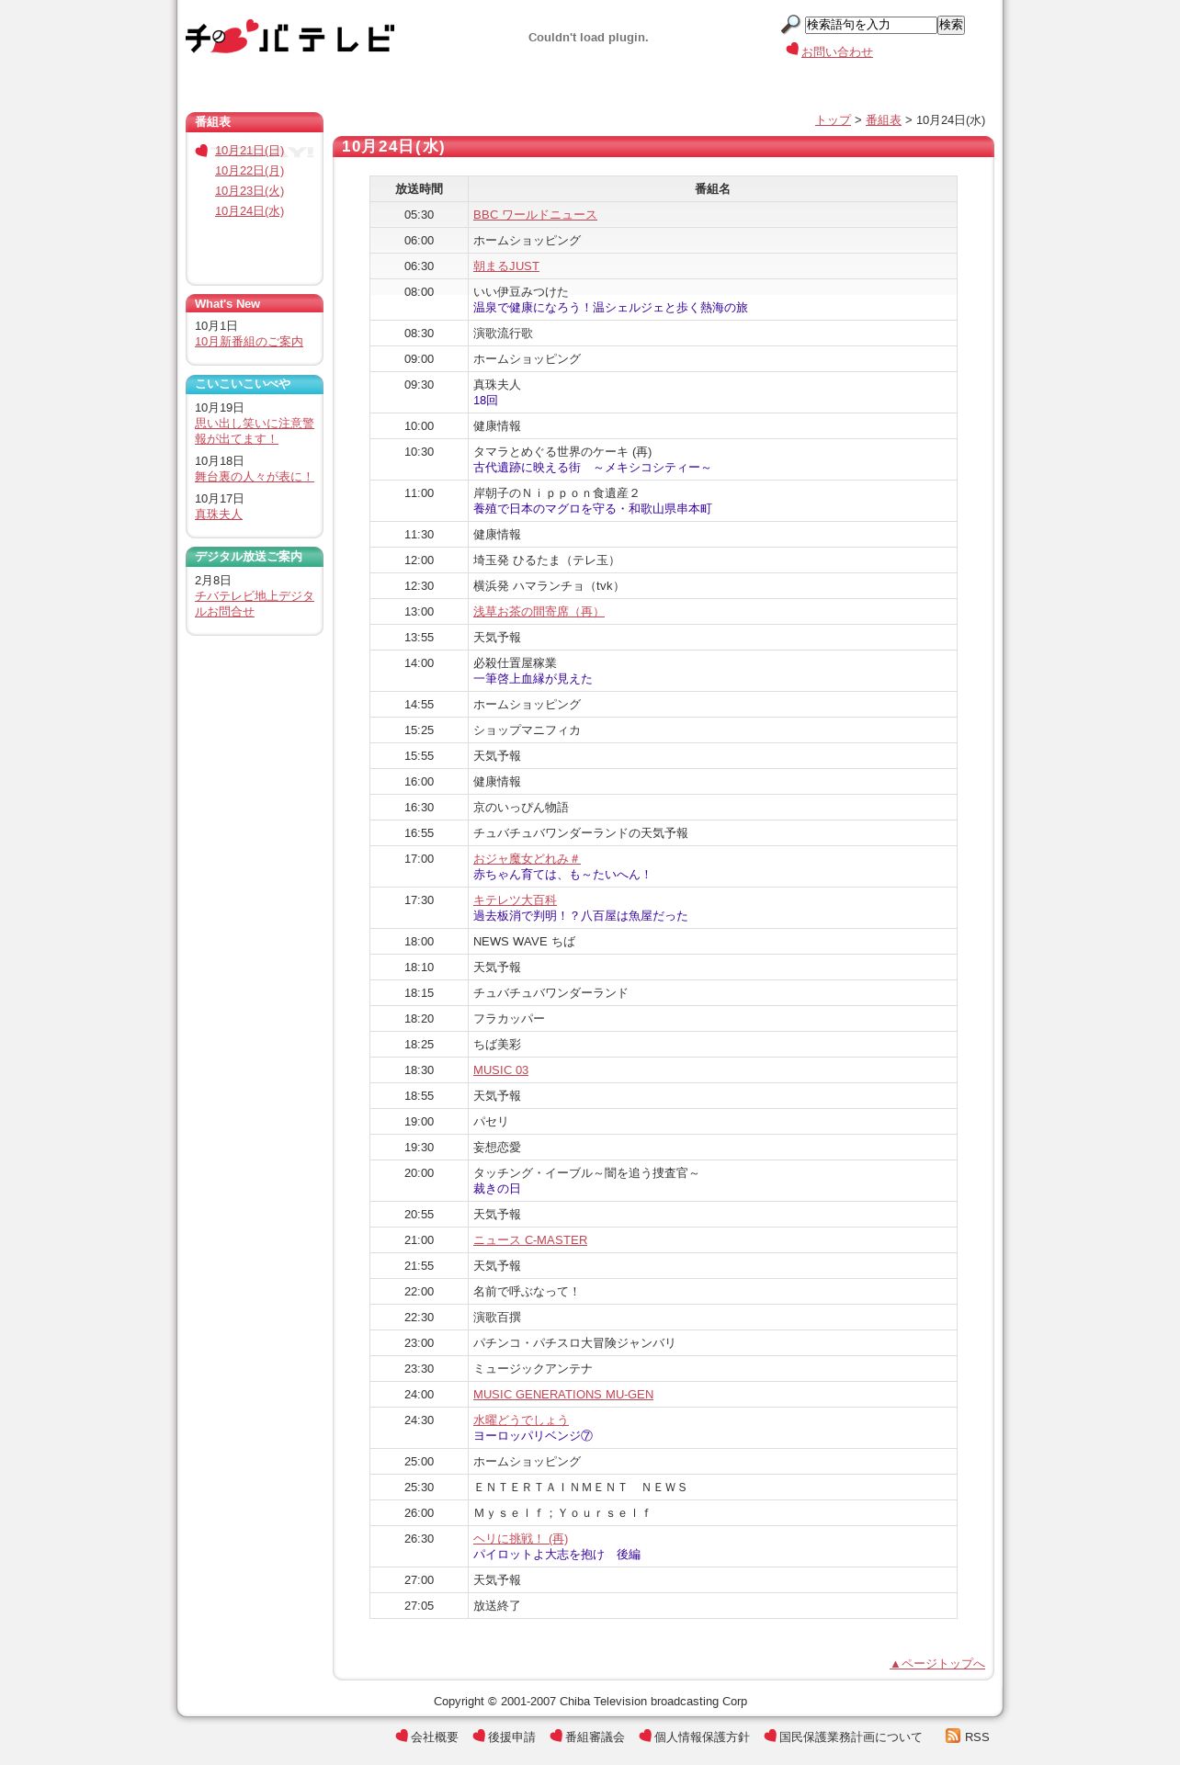The height and width of the screenshot is (1765, 1180).
Task: Click the 05:30 time cell
Action: pos(419,215)
